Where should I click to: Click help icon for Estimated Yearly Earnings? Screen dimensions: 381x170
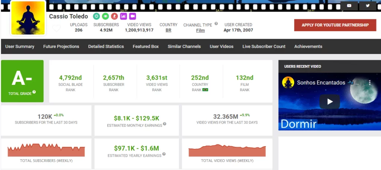click(164, 154)
